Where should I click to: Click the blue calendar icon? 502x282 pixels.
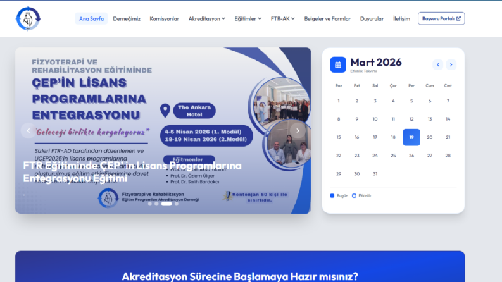click(x=338, y=64)
